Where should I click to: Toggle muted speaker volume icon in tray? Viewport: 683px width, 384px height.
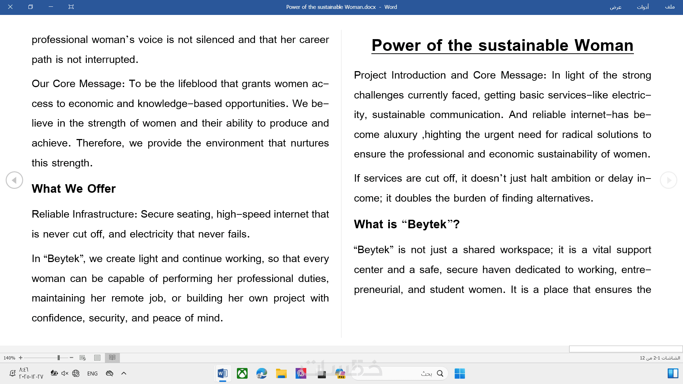(x=65, y=373)
